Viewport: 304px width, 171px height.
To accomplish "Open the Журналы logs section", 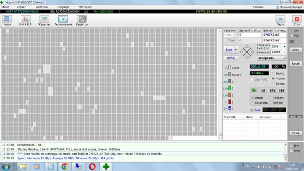I will click(x=44, y=20).
